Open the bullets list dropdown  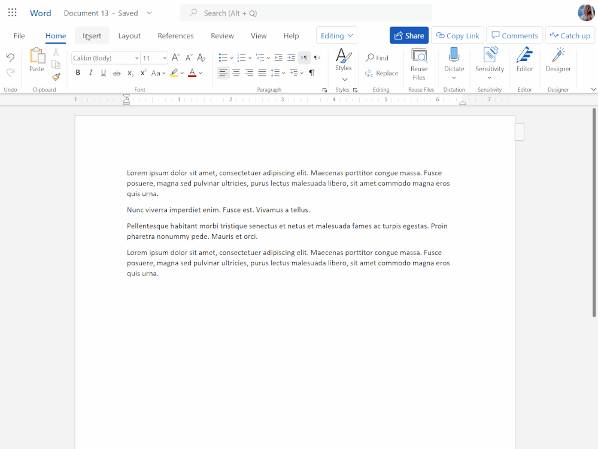[x=232, y=58]
